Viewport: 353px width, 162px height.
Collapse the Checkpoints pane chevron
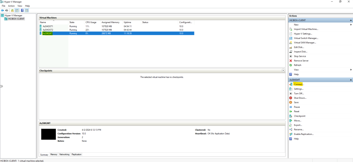tap(283, 71)
